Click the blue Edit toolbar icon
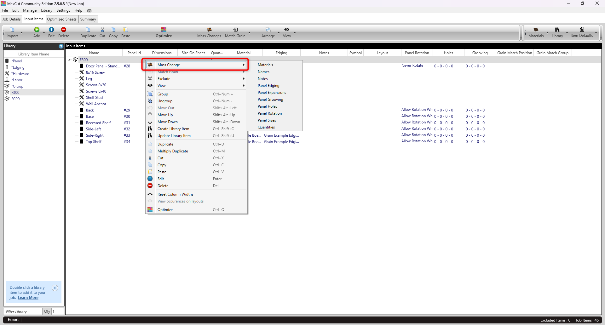 click(51, 30)
